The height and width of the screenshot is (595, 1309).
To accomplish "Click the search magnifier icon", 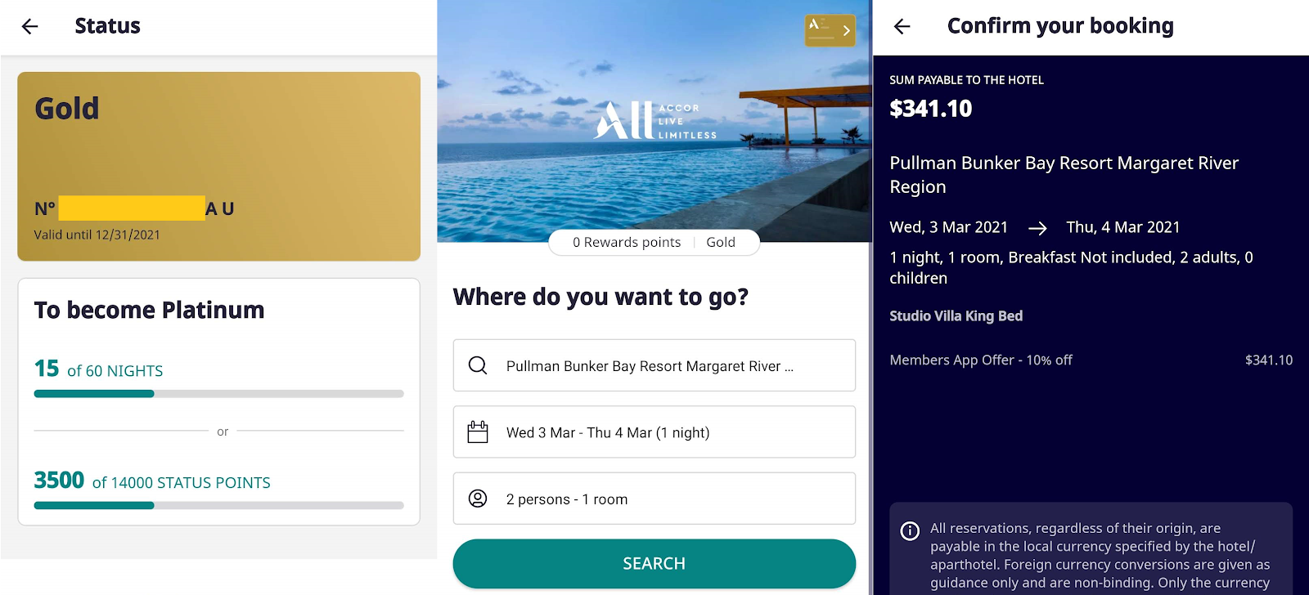I will [478, 365].
